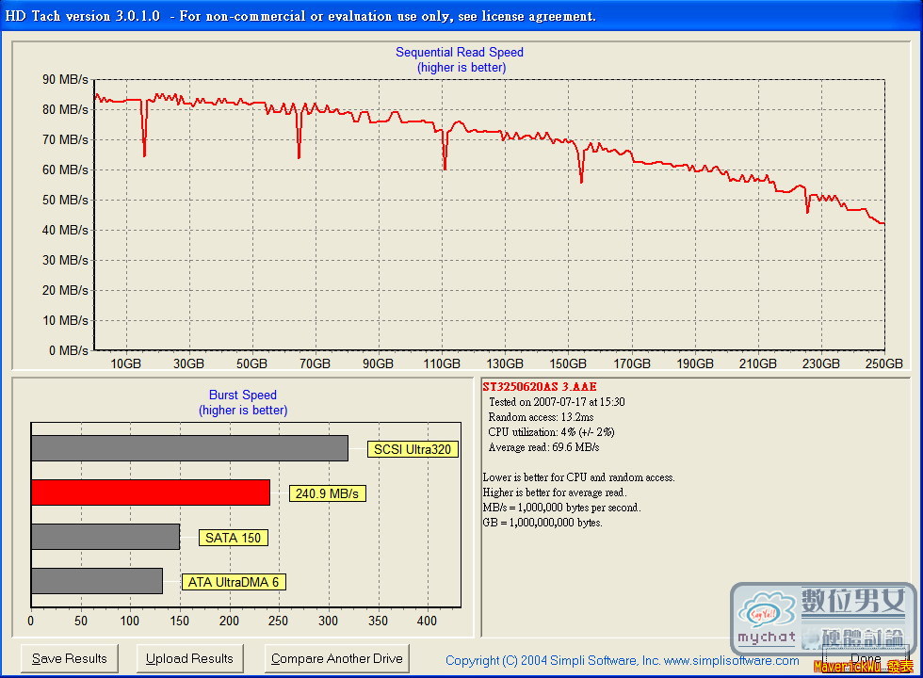This screenshot has height=678, width=923.
Task: Click the 400 burst axis label
Action: tap(427, 621)
